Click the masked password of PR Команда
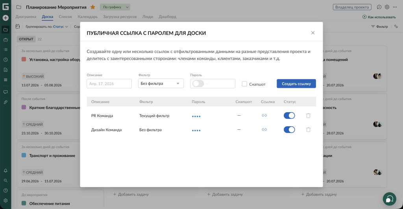This screenshot has width=403, height=209. 196,116
